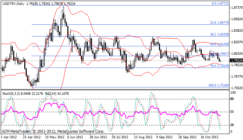This screenshot has height=140, width=243.
Task: Click the current price tag 1.79224
Action: pyautogui.click(x=236, y=60)
